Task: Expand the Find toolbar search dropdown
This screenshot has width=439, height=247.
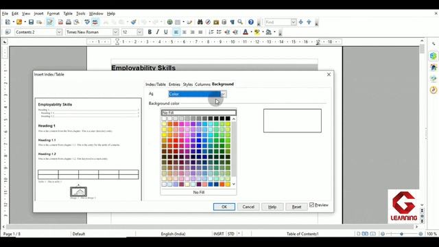Action: click(294, 22)
